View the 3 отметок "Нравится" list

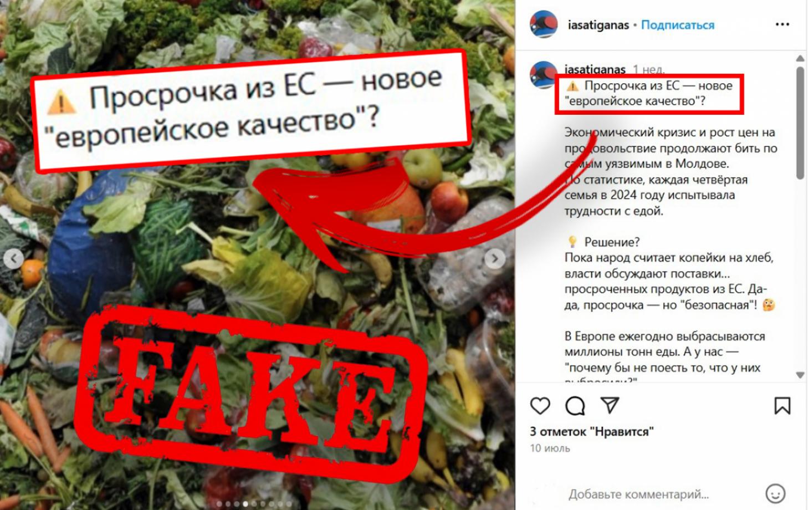pyautogui.click(x=592, y=431)
